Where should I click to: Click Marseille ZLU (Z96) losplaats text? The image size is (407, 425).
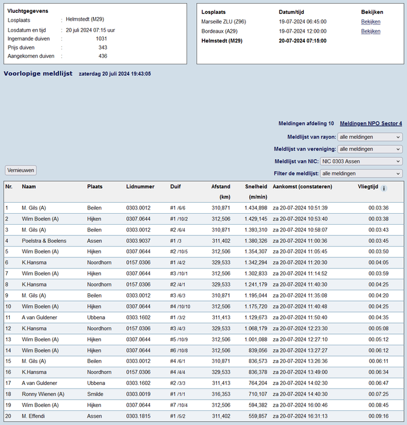tap(224, 22)
